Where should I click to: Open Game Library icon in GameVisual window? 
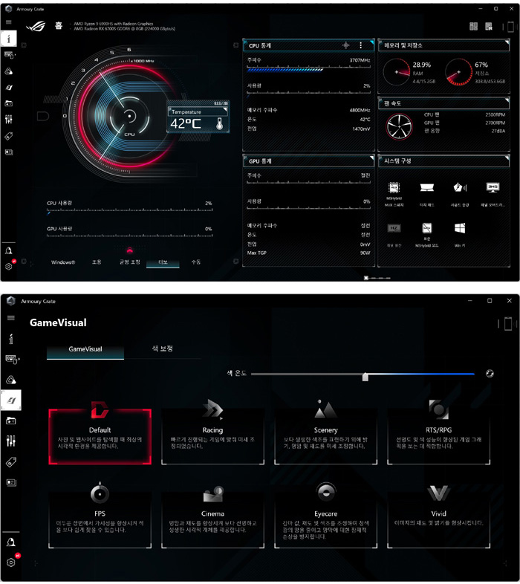click(11, 421)
